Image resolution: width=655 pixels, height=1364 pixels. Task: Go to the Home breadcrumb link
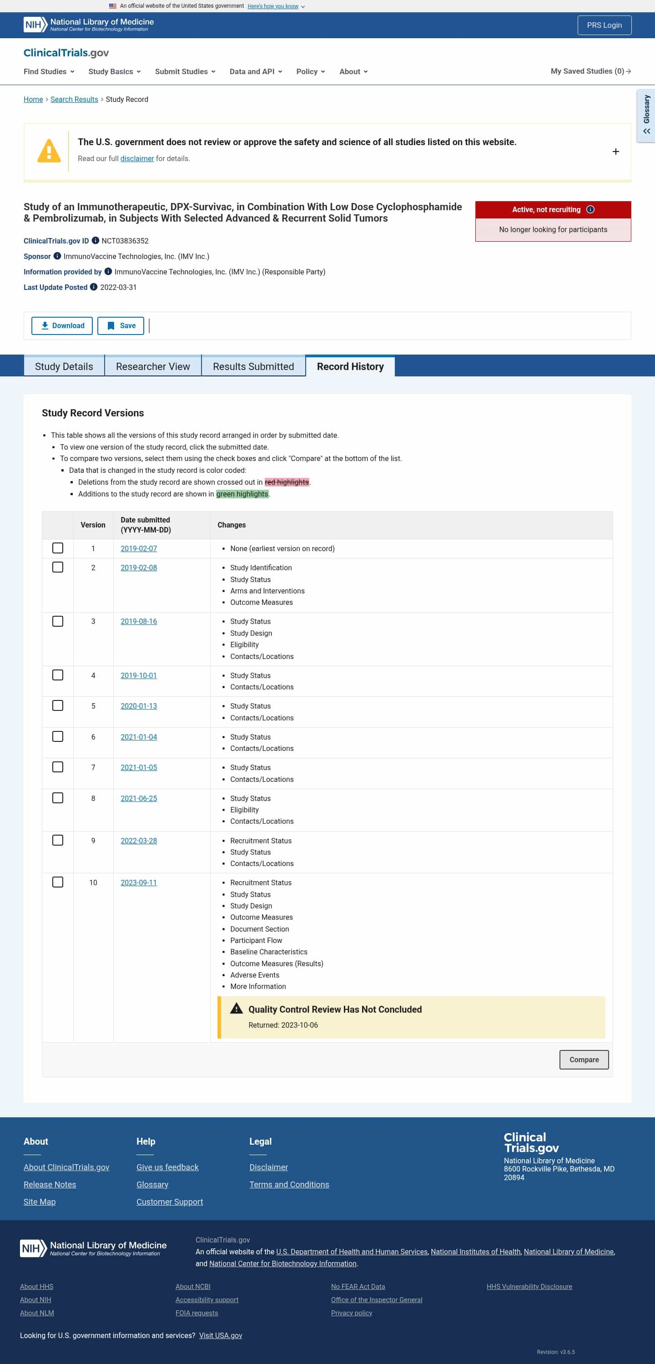coord(33,100)
